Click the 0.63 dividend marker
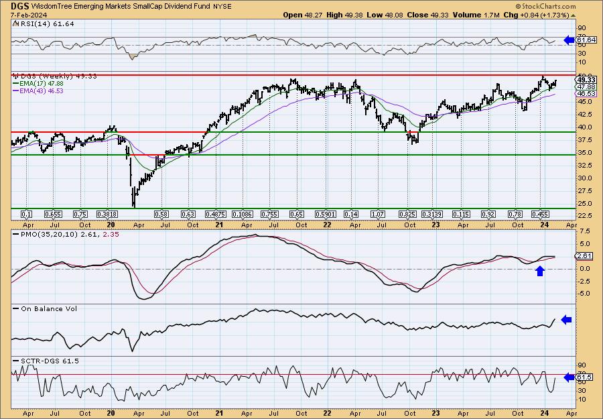 pyautogui.click(x=188, y=215)
